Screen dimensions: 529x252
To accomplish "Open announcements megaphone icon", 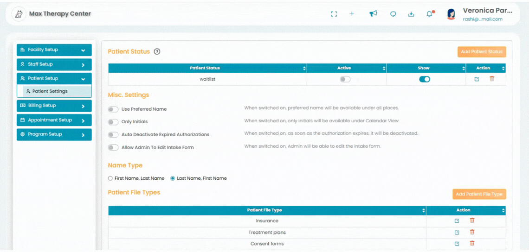I will pos(373,14).
